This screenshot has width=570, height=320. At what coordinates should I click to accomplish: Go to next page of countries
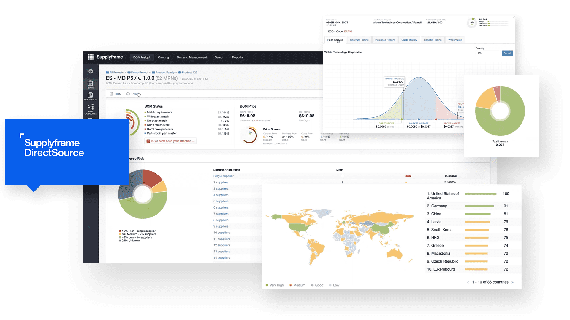(x=512, y=282)
